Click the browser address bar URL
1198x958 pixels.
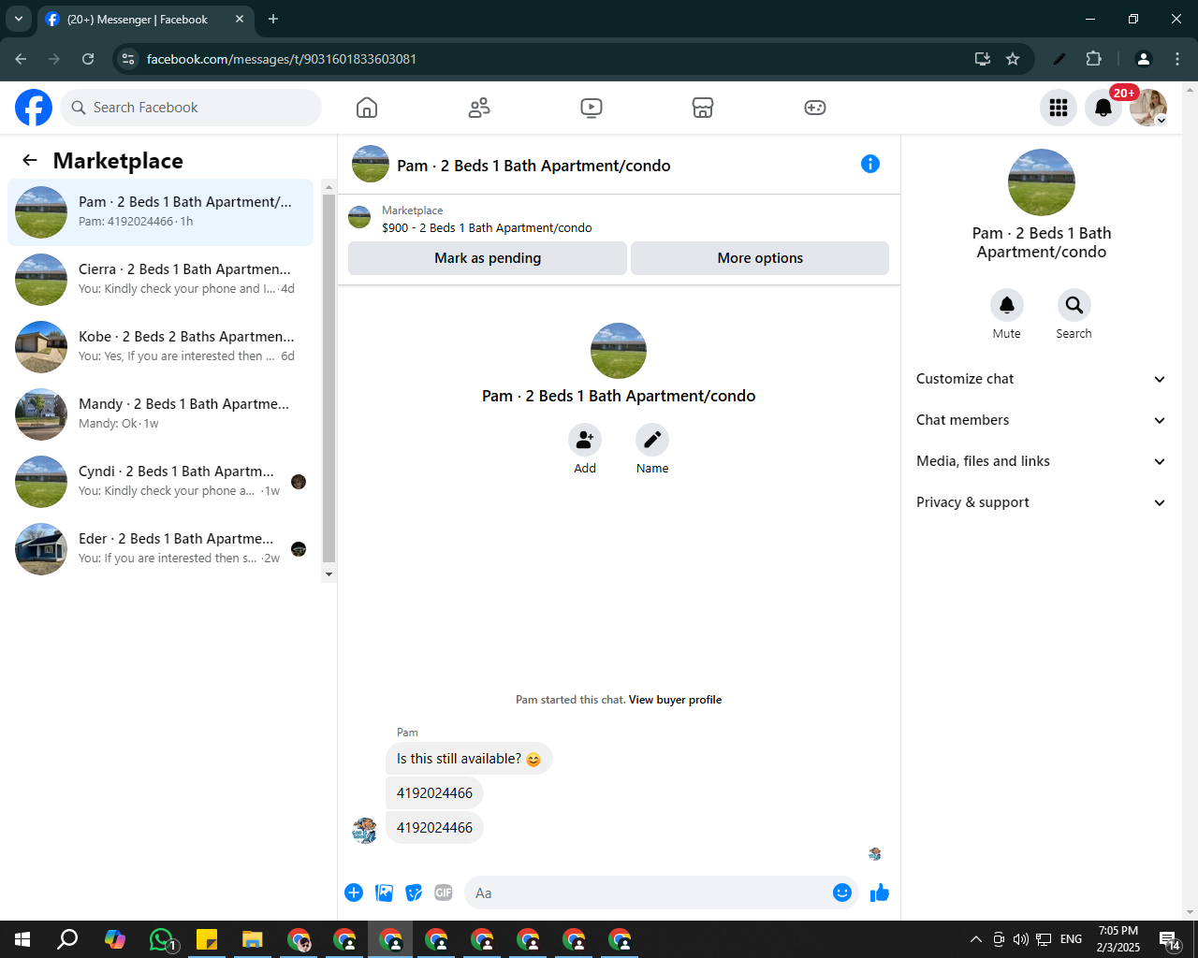[282, 59]
